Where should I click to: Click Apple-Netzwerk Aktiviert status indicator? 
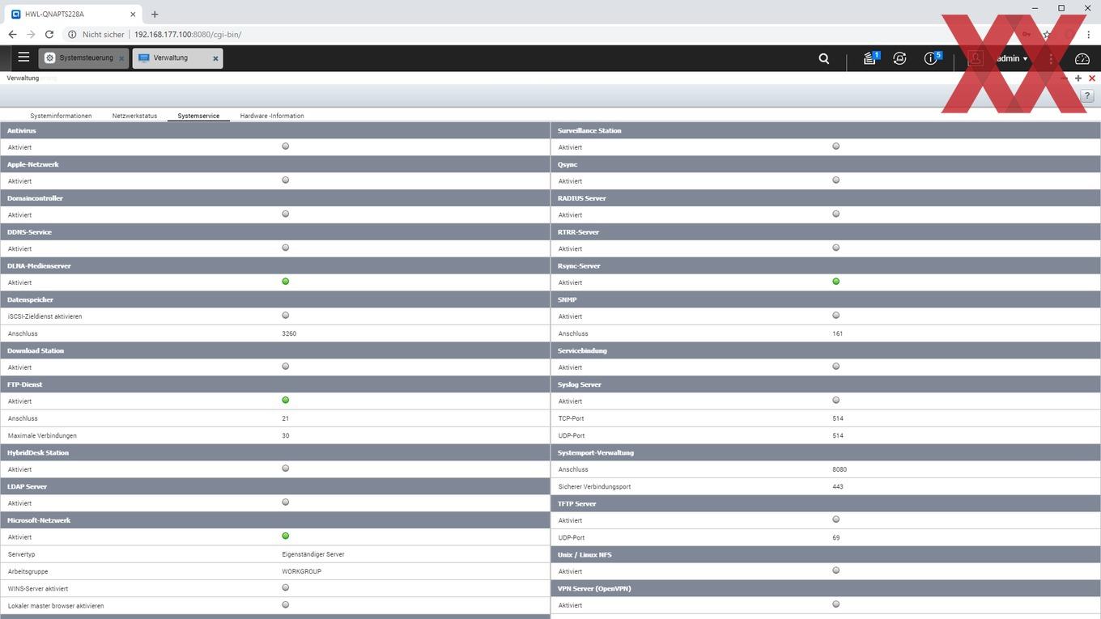point(286,180)
